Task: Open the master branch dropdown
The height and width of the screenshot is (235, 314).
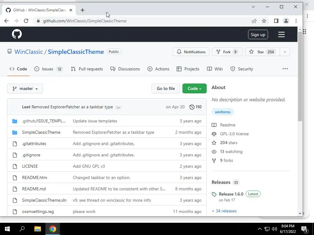Action: [25, 88]
